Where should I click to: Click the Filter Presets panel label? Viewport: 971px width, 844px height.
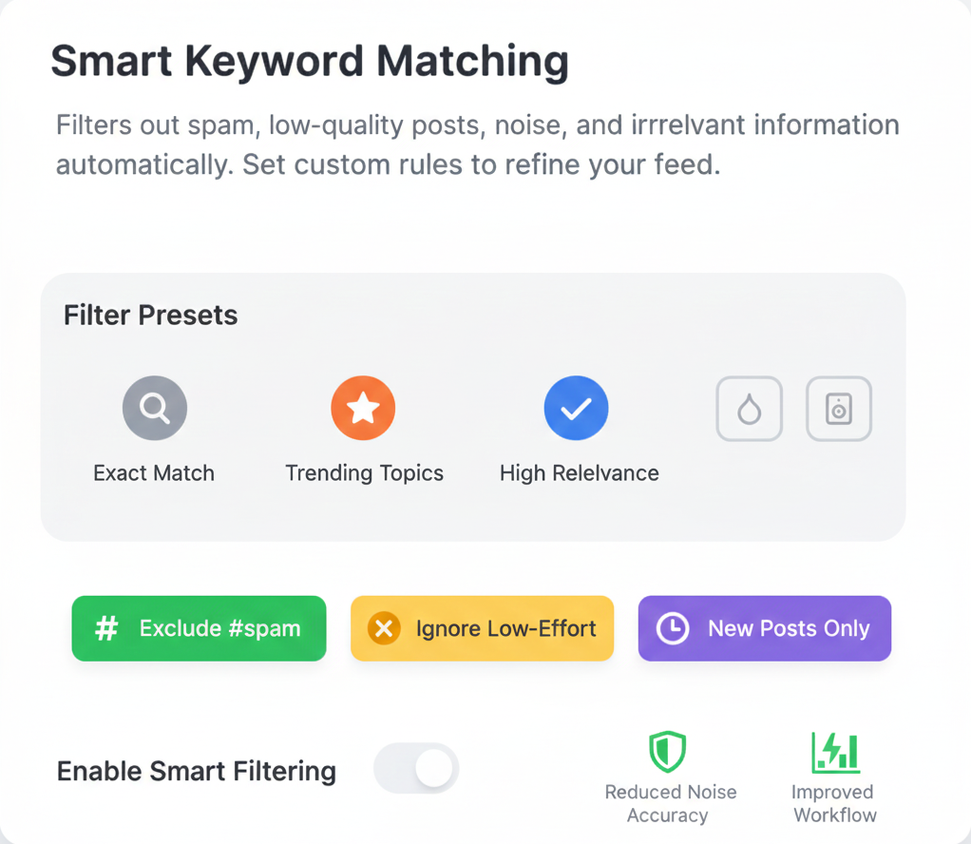tap(149, 315)
